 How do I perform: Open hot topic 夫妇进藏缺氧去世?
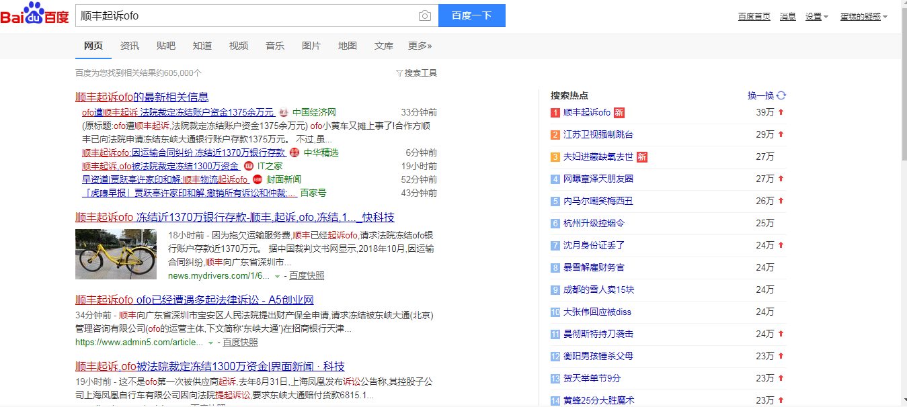pyautogui.click(x=598, y=157)
